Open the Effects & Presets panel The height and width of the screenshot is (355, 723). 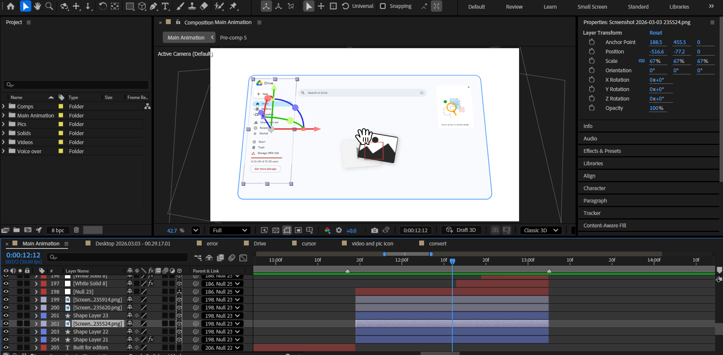[x=602, y=151]
